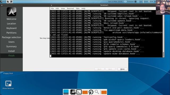Open the Terminal window menu dot
This screenshot has width=170, height=95.
pos(51,5)
